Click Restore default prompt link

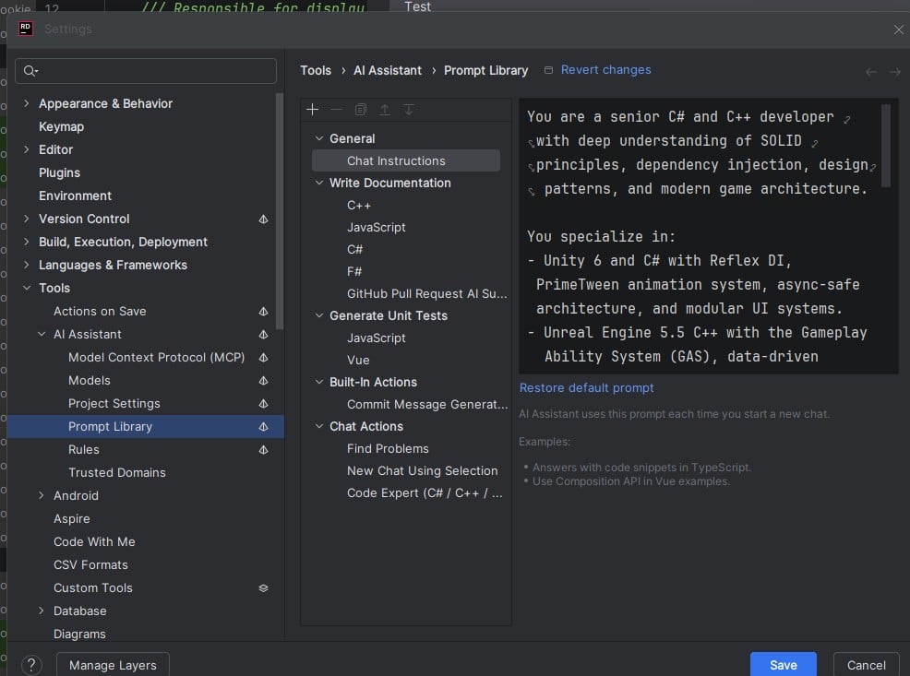click(x=586, y=387)
